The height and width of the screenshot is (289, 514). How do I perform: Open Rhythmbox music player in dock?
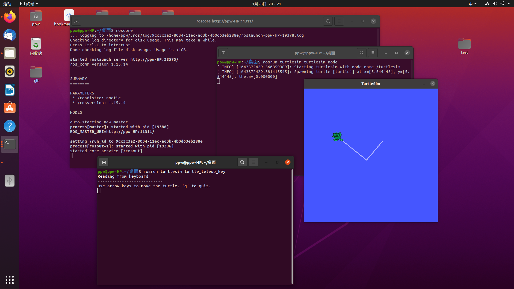(10, 72)
